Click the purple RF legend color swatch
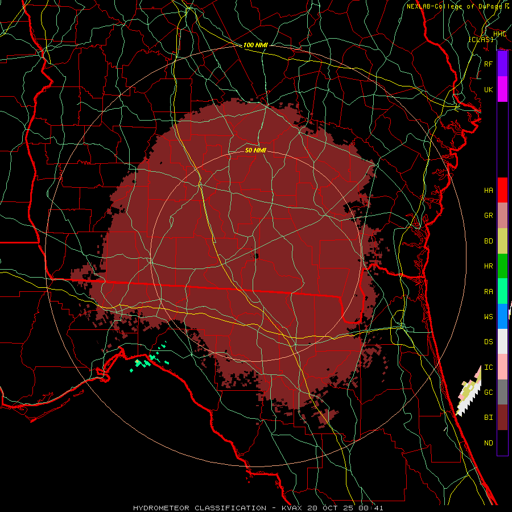Viewport: 512px width, 512px height. click(x=502, y=64)
